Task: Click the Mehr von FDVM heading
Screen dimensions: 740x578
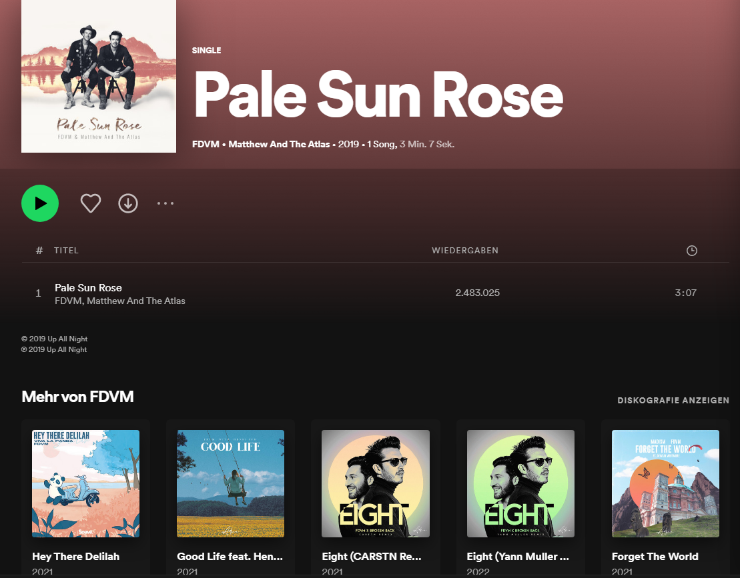Action: pos(77,397)
